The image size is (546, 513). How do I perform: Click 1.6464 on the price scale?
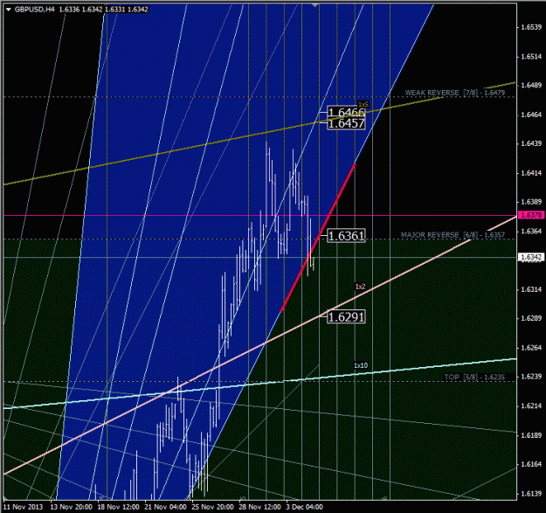click(x=531, y=114)
